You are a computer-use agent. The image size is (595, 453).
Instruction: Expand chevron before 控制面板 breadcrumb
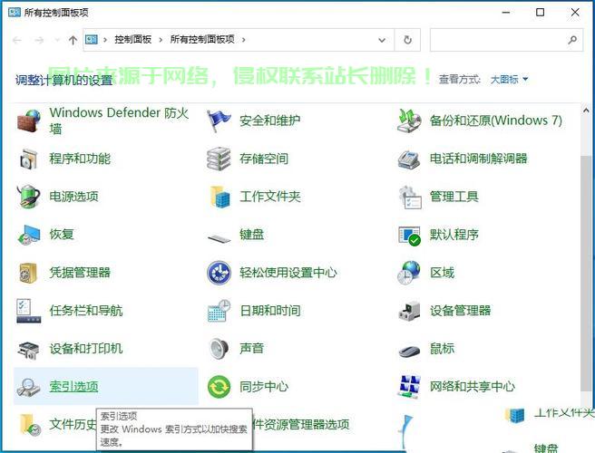105,40
